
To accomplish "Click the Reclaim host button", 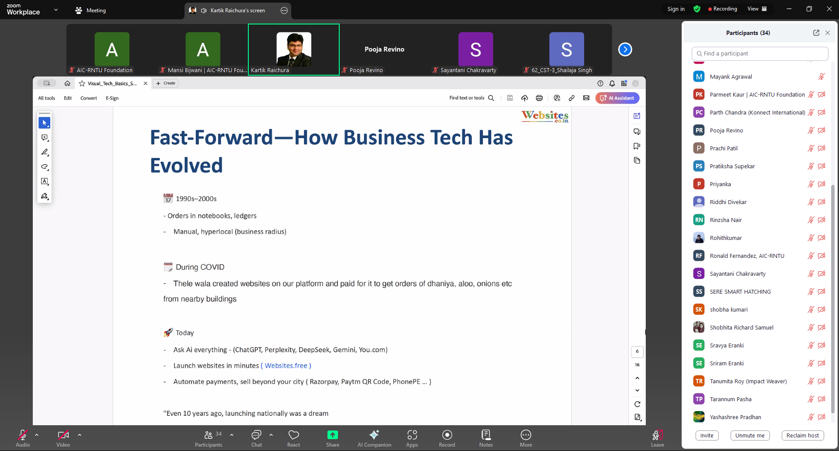I will [803, 435].
